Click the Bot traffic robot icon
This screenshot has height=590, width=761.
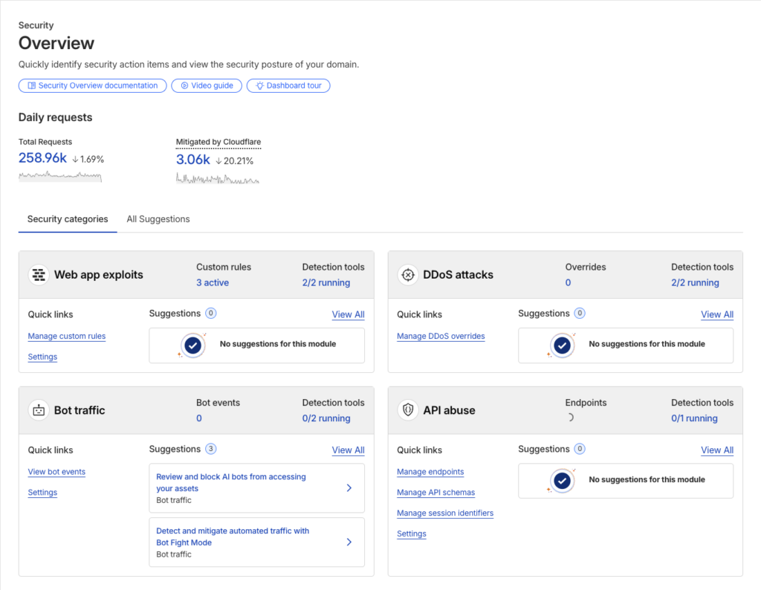(x=39, y=410)
